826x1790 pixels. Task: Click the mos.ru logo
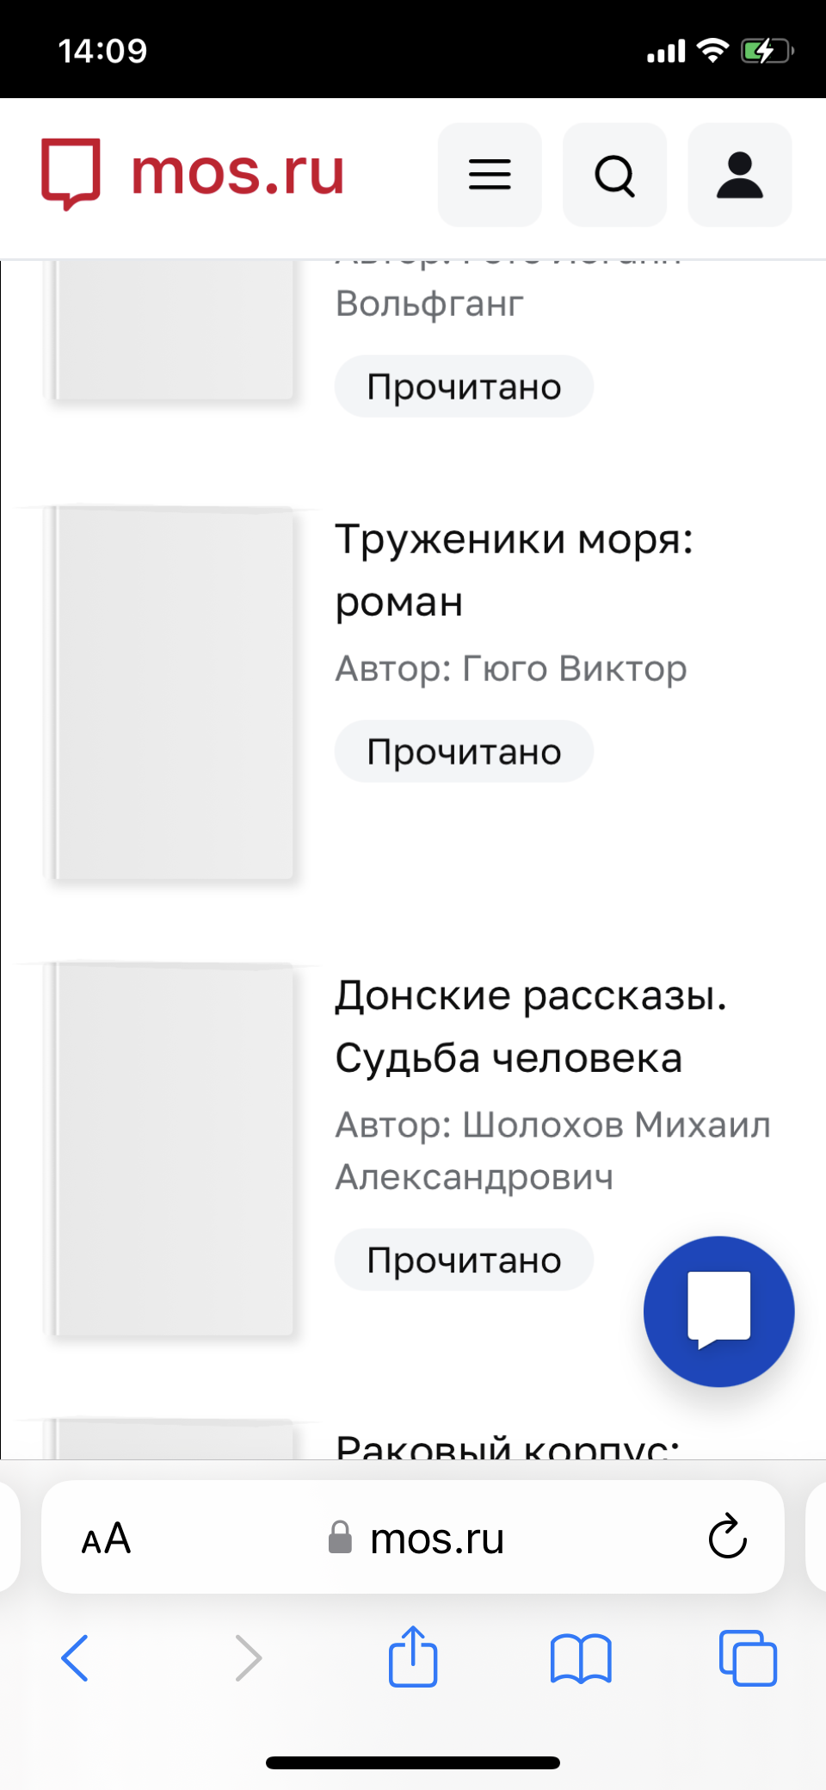(x=194, y=173)
